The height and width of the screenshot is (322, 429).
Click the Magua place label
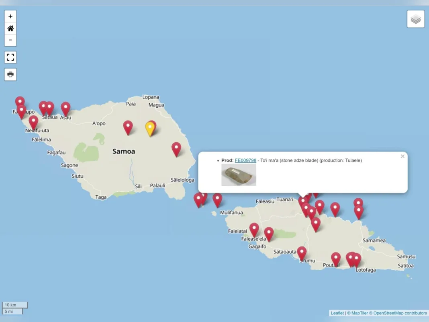tap(156, 105)
